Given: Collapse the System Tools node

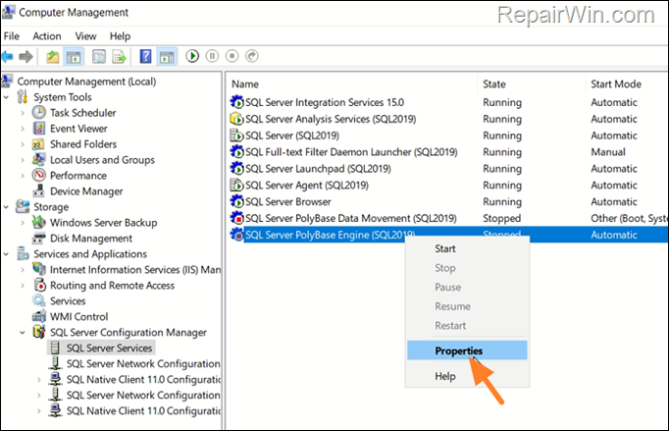Looking at the screenshot, I should pyautogui.click(x=7, y=97).
